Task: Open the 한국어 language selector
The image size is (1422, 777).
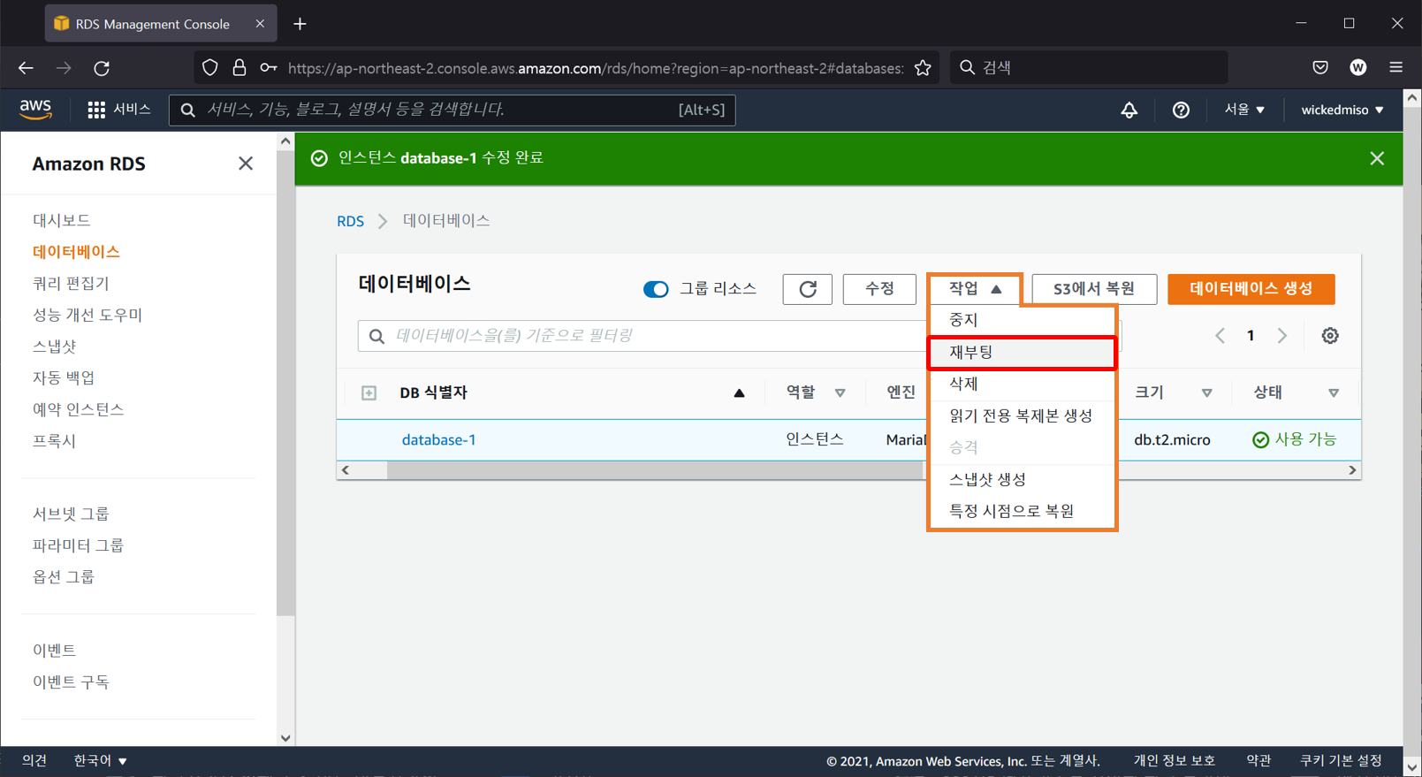Action: pyautogui.click(x=101, y=760)
